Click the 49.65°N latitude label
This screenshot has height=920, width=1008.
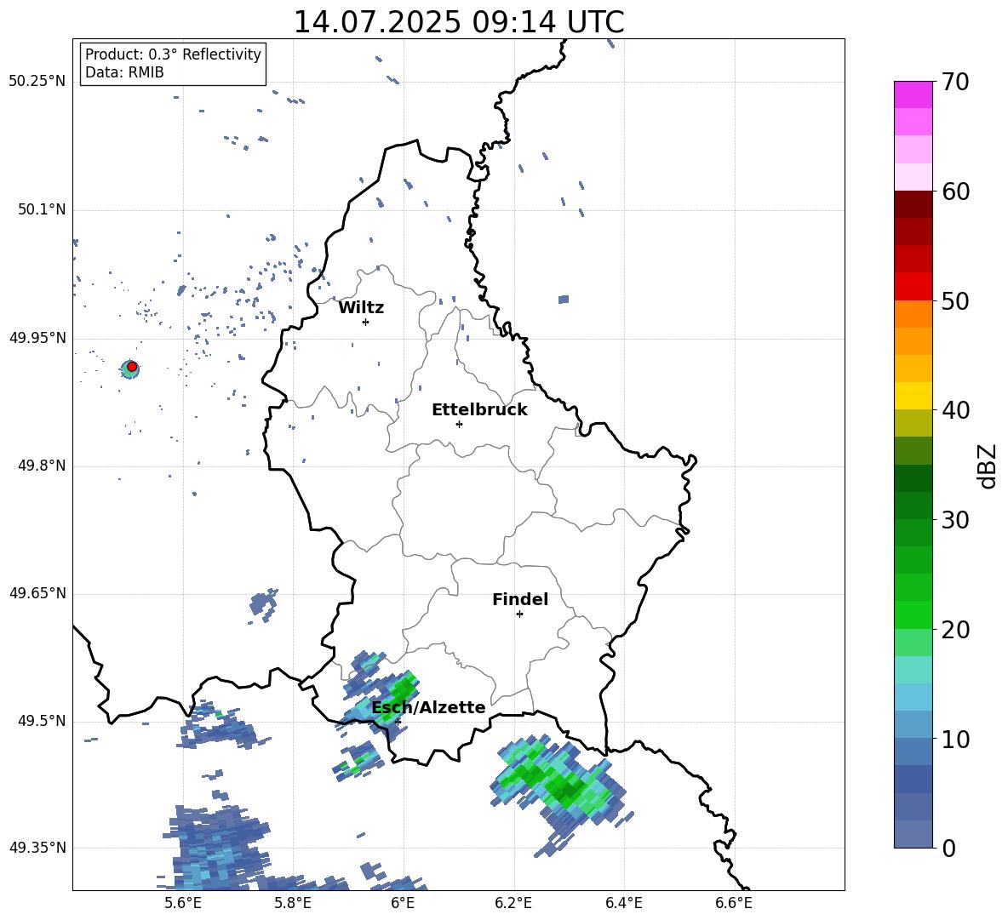tap(37, 593)
